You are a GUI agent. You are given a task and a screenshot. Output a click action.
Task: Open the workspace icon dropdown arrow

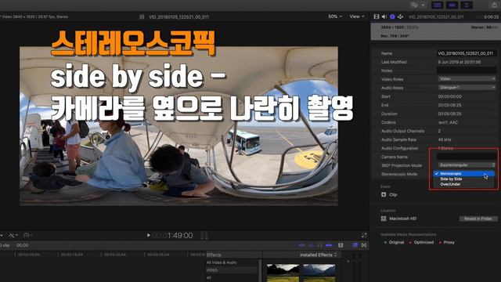pyautogui.click(x=423, y=5)
